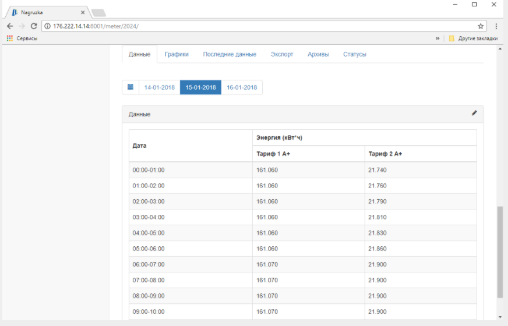Select the 06:00-07:00 time cell
Image resolution: width=508 pixels, height=326 pixels.
pos(191,264)
